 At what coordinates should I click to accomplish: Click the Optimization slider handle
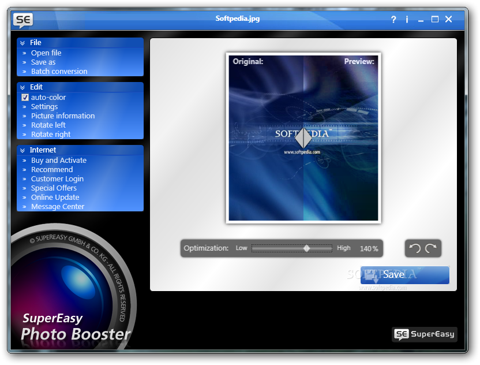click(306, 248)
